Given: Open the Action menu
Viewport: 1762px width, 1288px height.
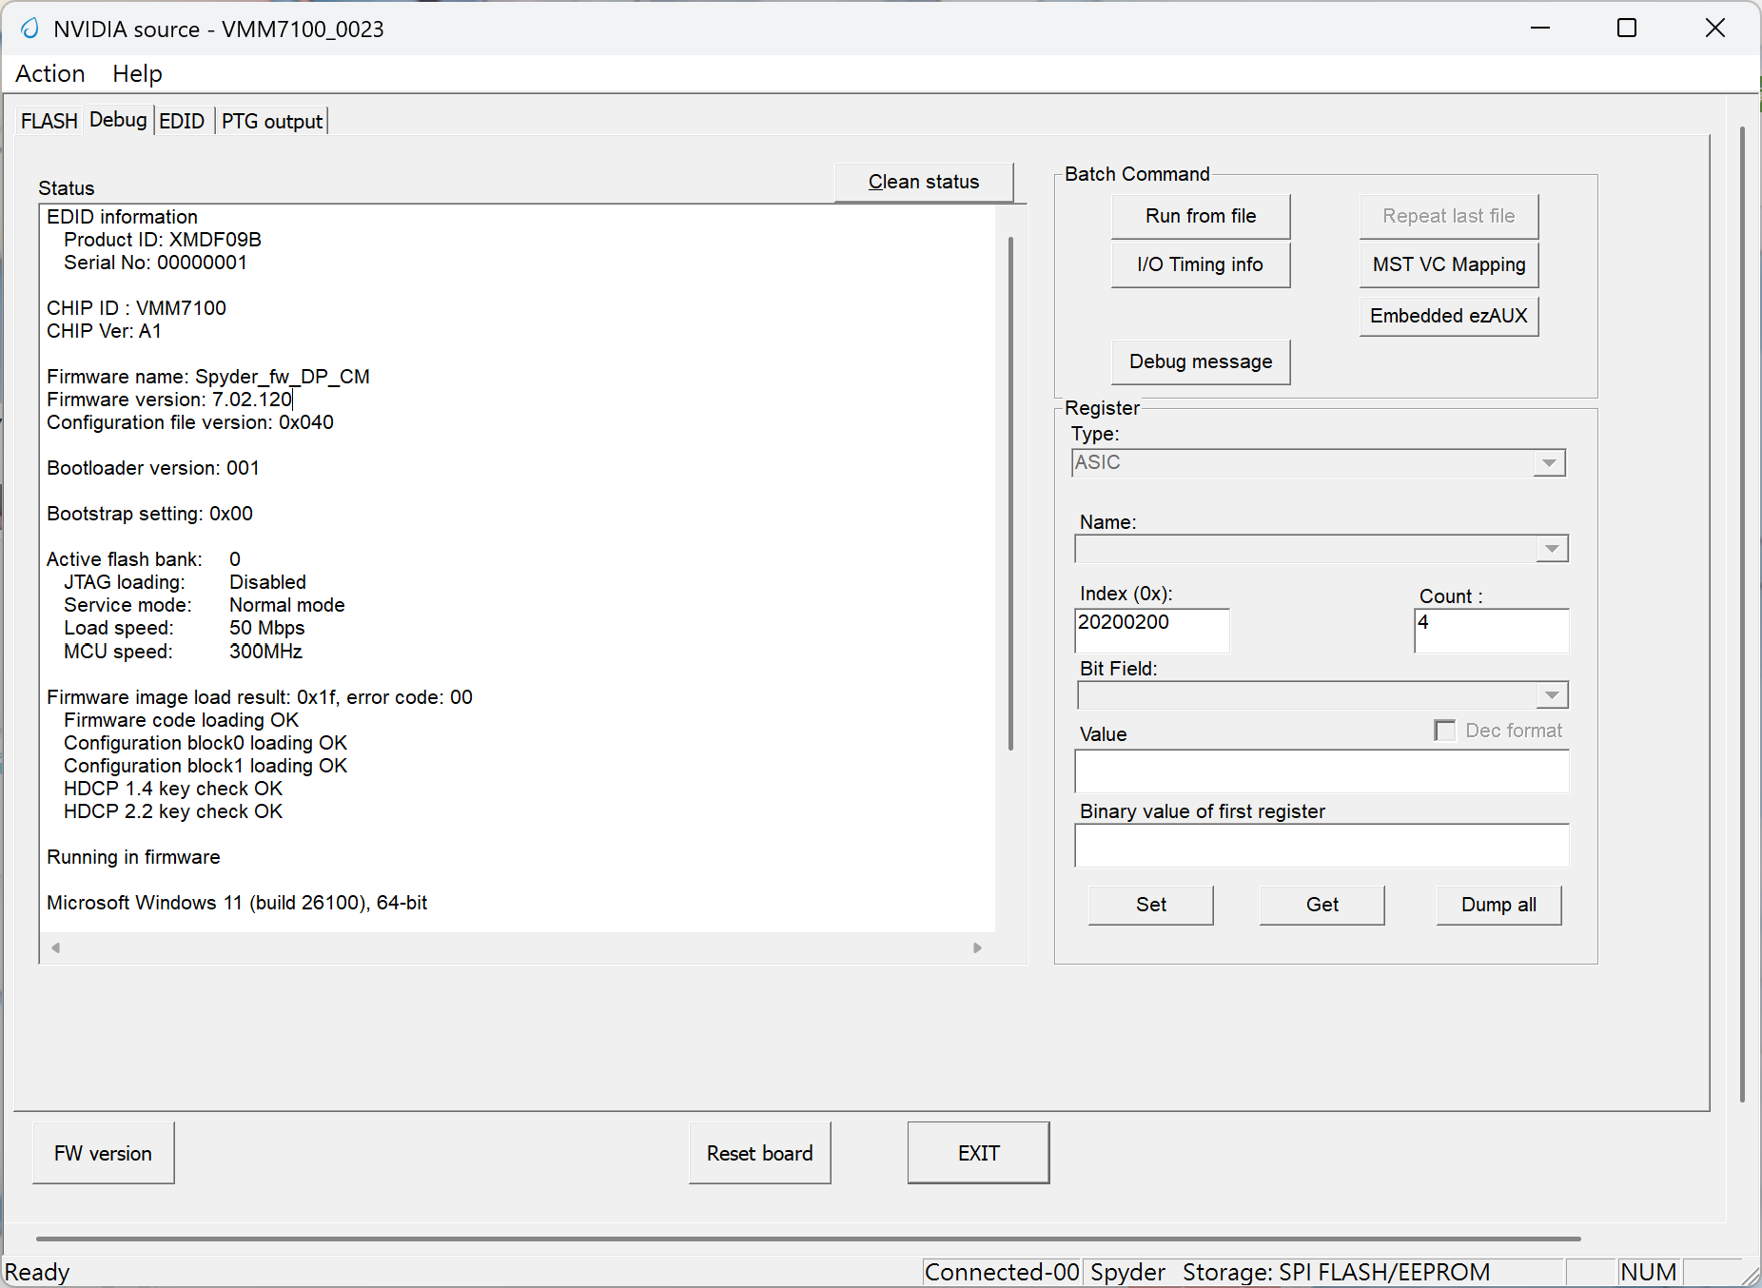Looking at the screenshot, I should pos(50,73).
